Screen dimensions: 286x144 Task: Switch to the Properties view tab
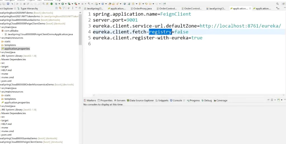[x=105, y=100]
